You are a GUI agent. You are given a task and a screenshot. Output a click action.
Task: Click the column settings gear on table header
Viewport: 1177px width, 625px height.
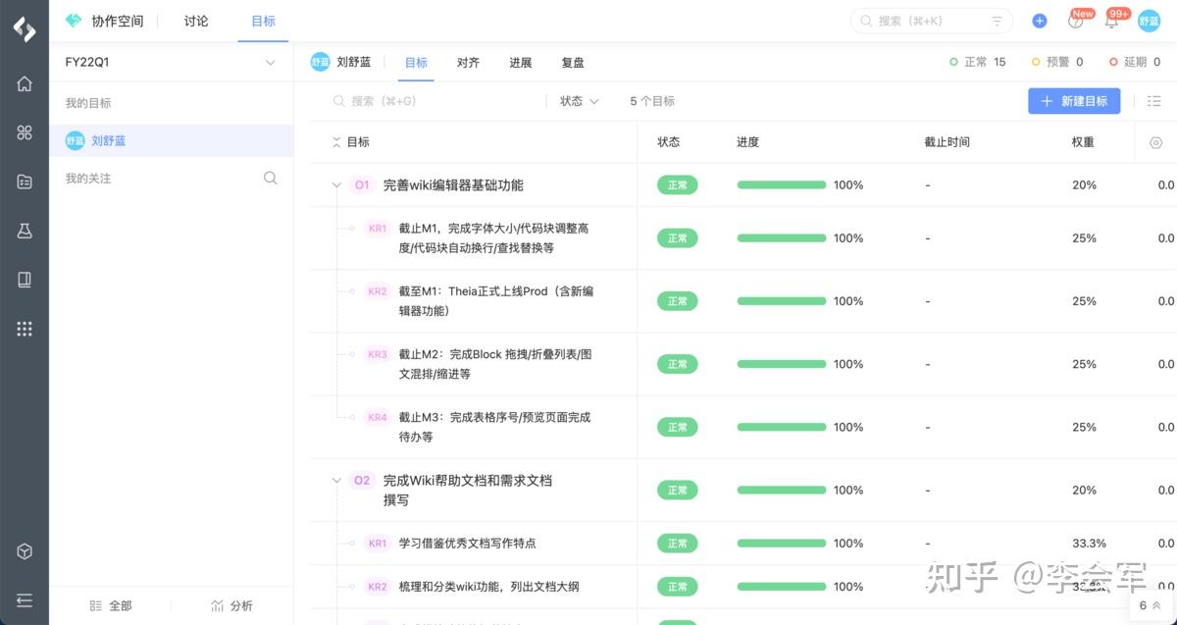[1155, 141]
